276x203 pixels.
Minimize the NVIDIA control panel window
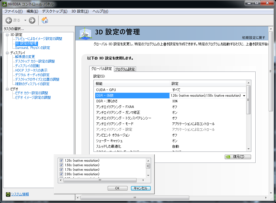(x=249, y=3)
